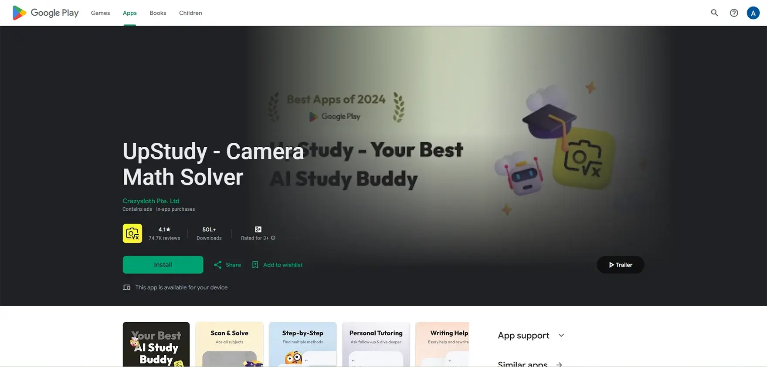This screenshot has width=767, height=367.
Task: Click the wishlist bookmark icon
Action: (x=255, y=265)
